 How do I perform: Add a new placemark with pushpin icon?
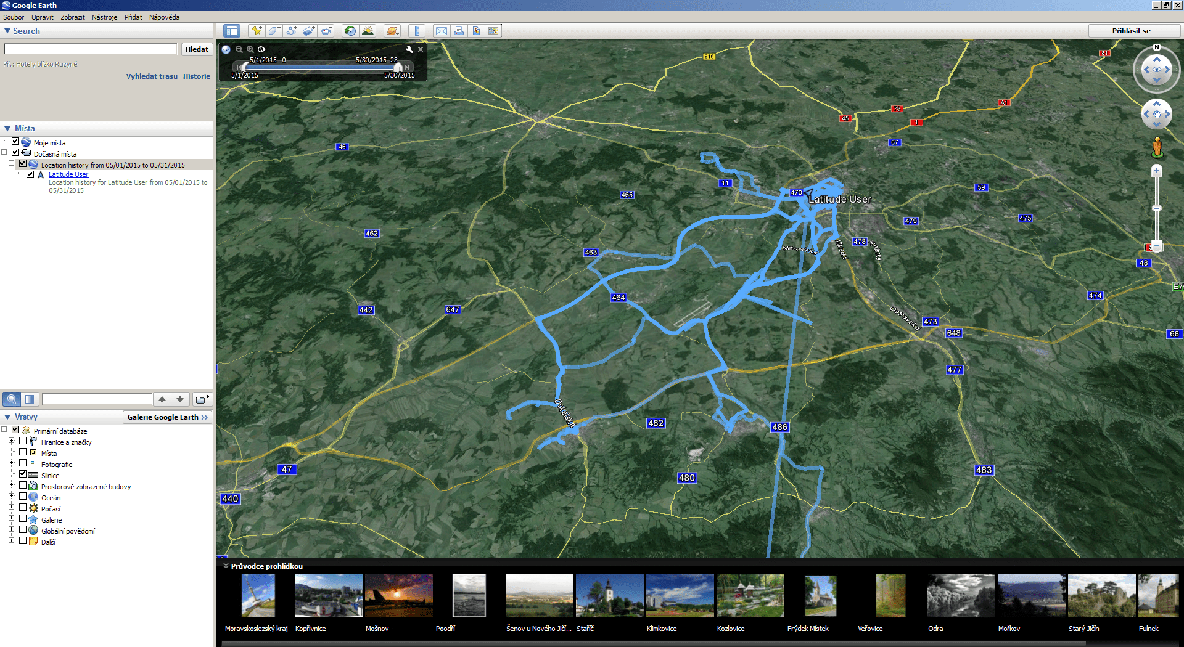click(x=257, y=31)
